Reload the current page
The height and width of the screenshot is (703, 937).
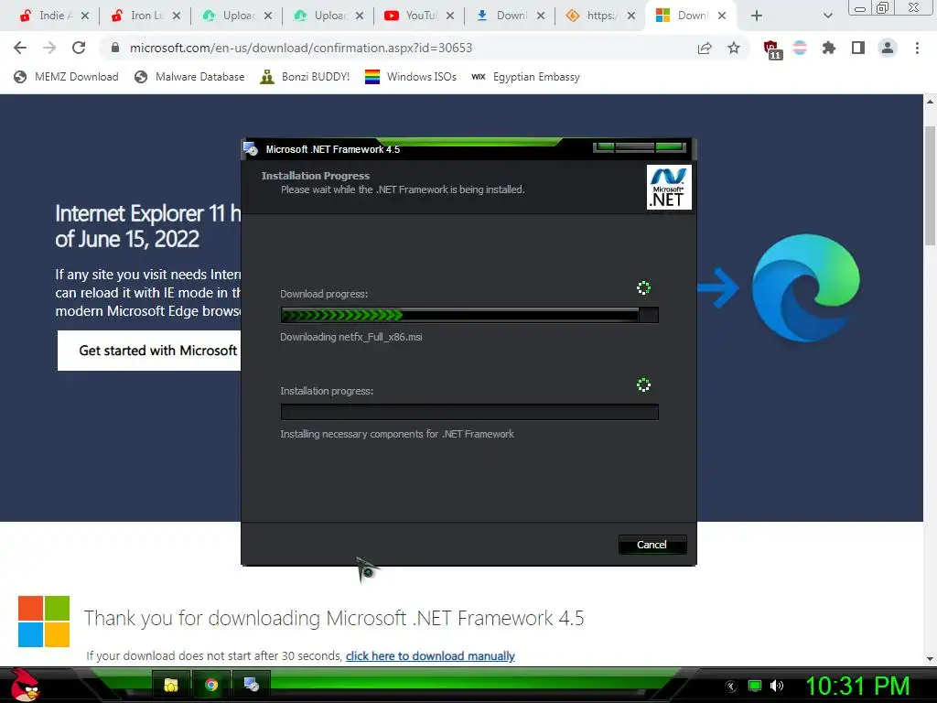79,48
